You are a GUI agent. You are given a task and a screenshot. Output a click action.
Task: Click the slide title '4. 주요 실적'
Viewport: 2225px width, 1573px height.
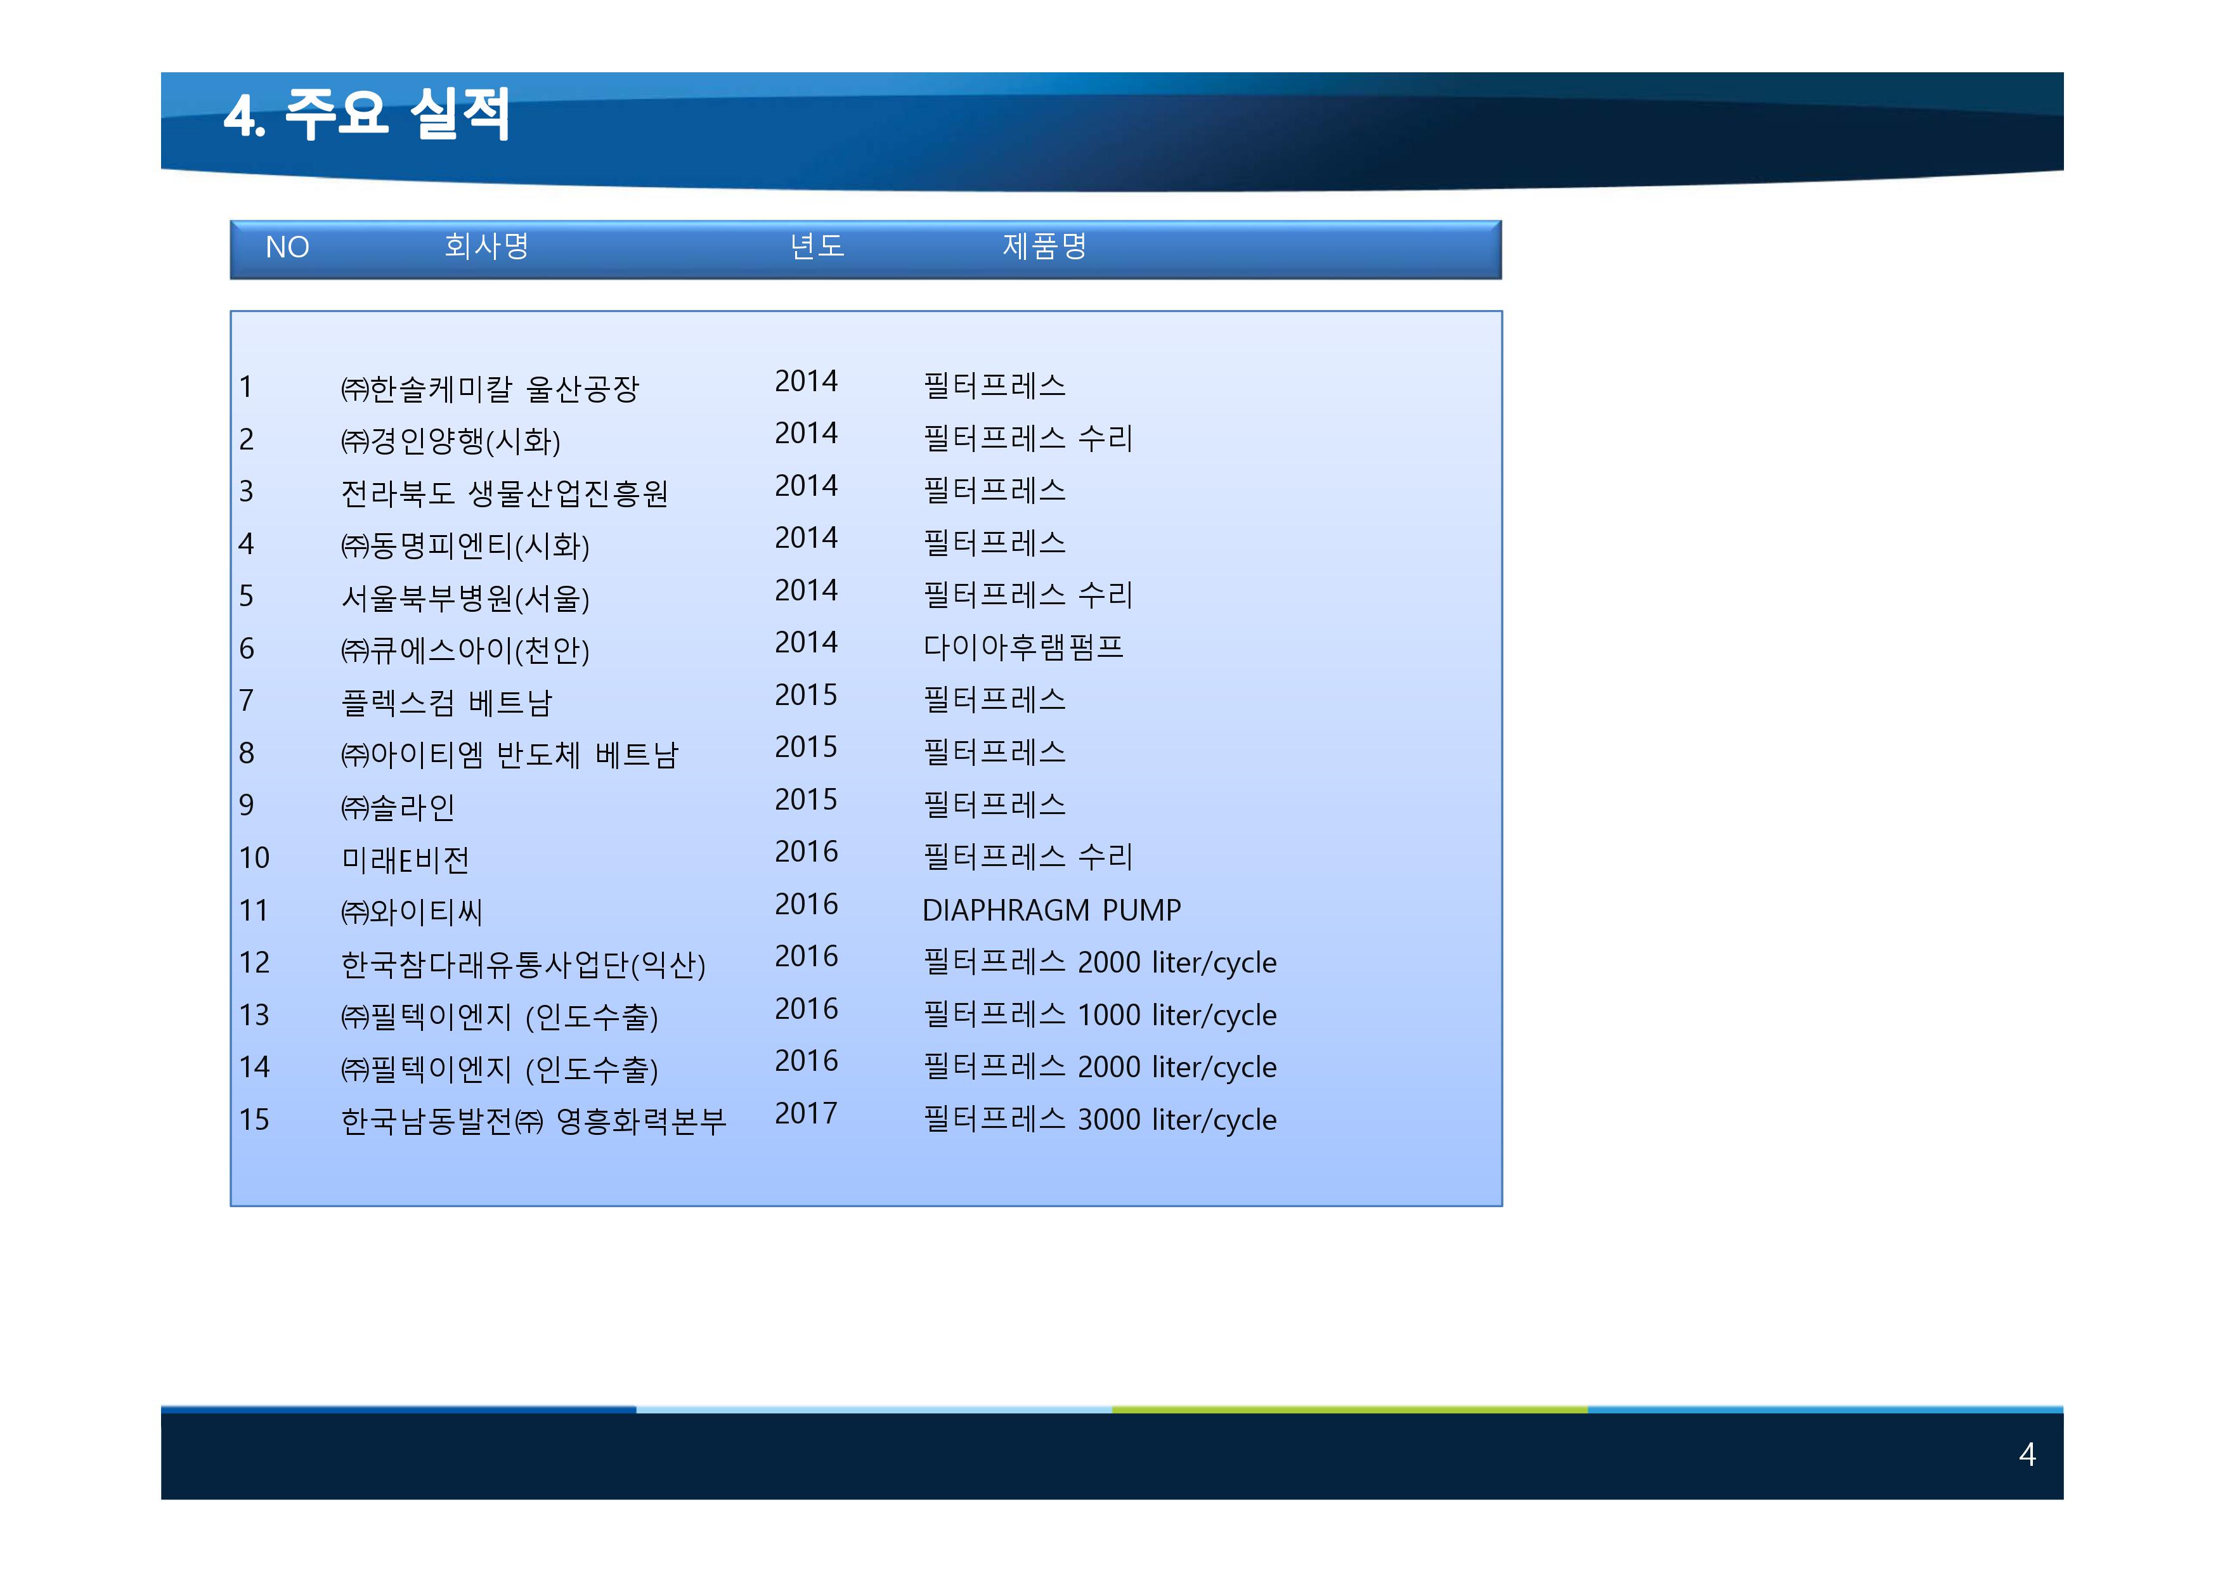[x=367, y=114]
